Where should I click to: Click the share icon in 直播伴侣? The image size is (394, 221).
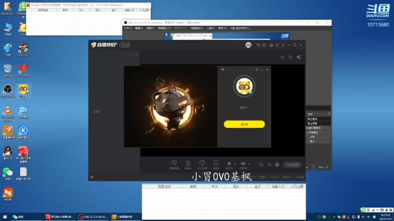(x=298, y=57)
